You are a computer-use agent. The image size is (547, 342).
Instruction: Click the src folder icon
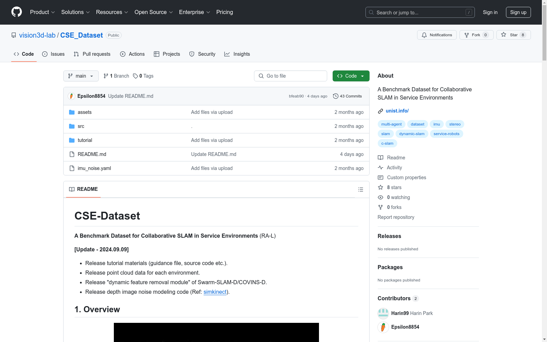tap(72, 126)
